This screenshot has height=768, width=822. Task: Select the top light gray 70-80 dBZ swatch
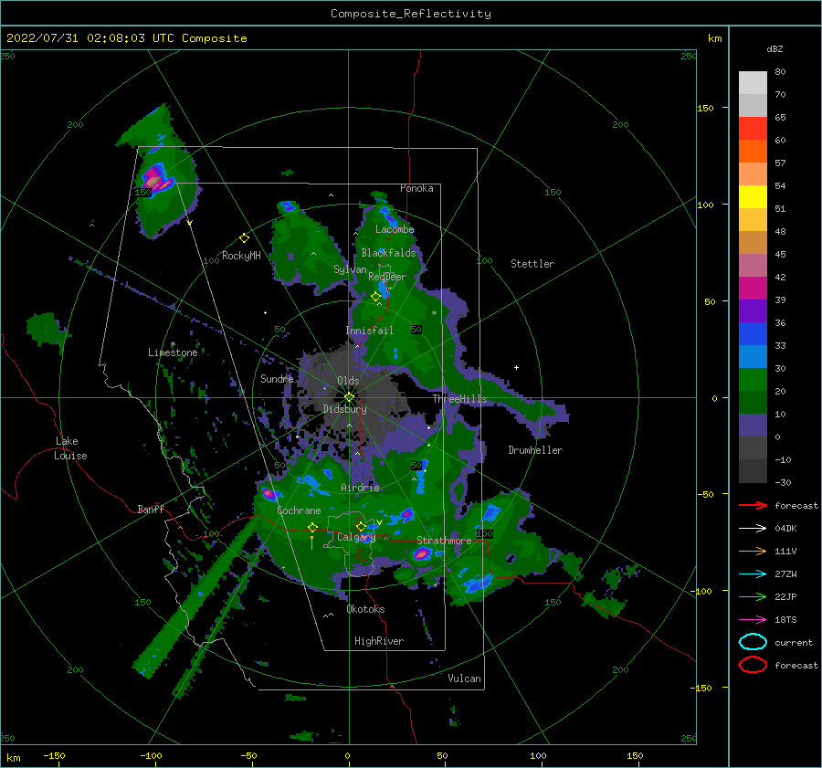(x=753, y=83)
